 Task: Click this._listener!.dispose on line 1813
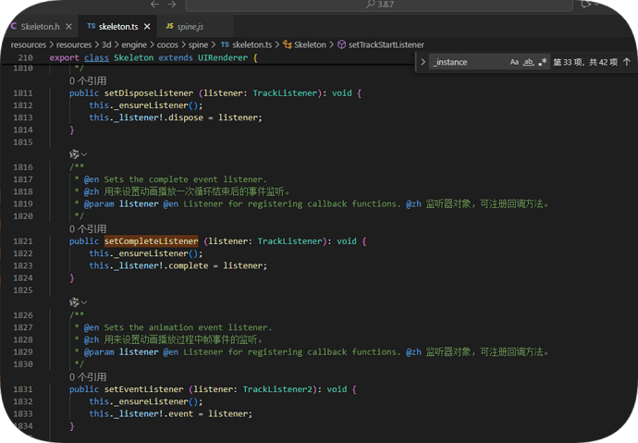click(146, 117)
